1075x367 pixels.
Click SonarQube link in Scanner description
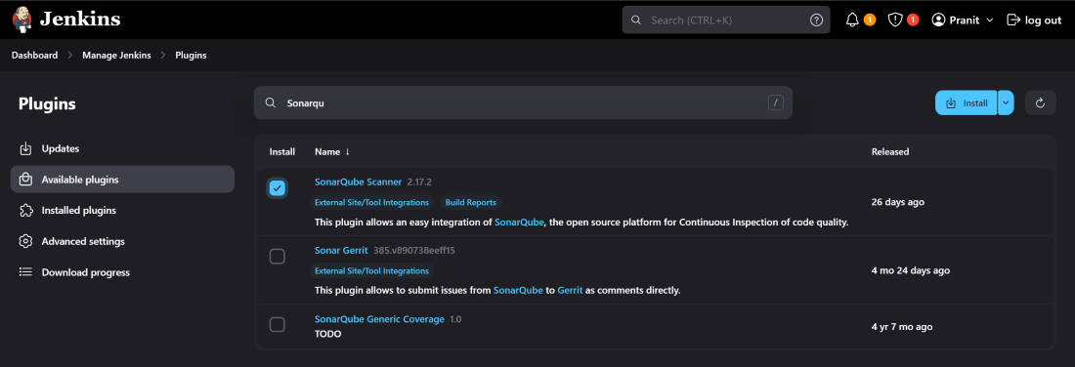519,223
